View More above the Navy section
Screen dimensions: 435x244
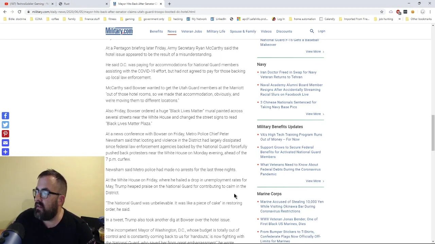(x=315, y=52)
